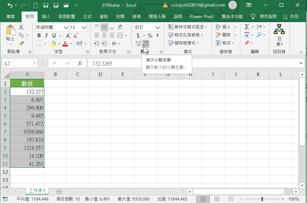Image resolution: width=307 pixels, height=203 pixels.
Task: Click the add new sheet plus icon
Action: tap(59, 192)
